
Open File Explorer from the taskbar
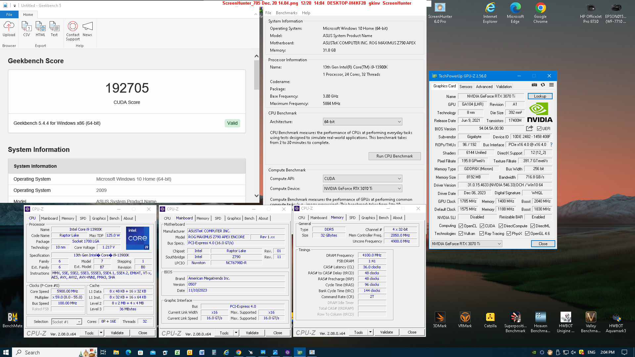tap(116, 352)
